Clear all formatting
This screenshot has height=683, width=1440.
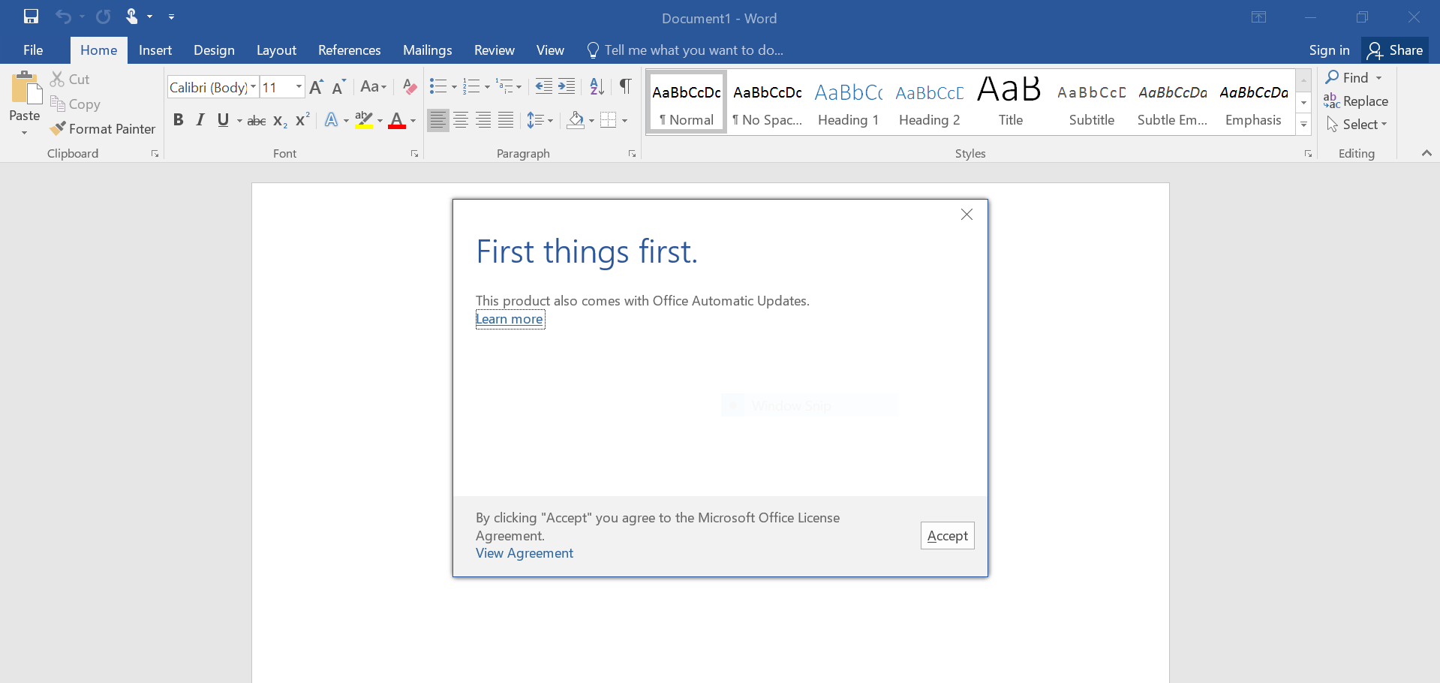409,86
